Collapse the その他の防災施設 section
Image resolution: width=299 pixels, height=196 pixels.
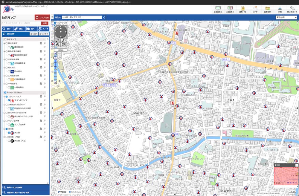tap(44, 93)
